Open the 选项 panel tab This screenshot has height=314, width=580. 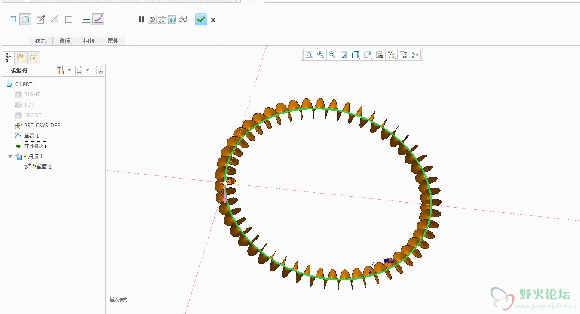tap(65, 41)
